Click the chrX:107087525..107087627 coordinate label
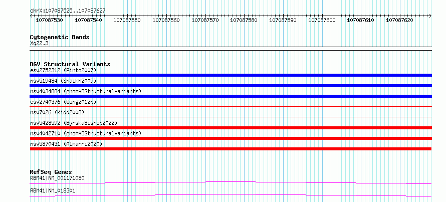The width and height of the screenshot is (446, 202). (x=68, y=11)
